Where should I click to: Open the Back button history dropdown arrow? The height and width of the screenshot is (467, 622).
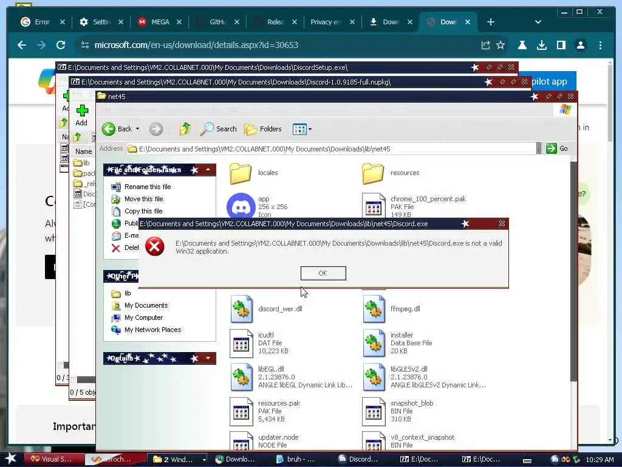coord(138,129)
